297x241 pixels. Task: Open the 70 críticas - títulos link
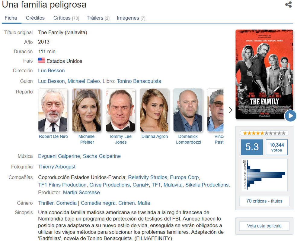(264, 201)
